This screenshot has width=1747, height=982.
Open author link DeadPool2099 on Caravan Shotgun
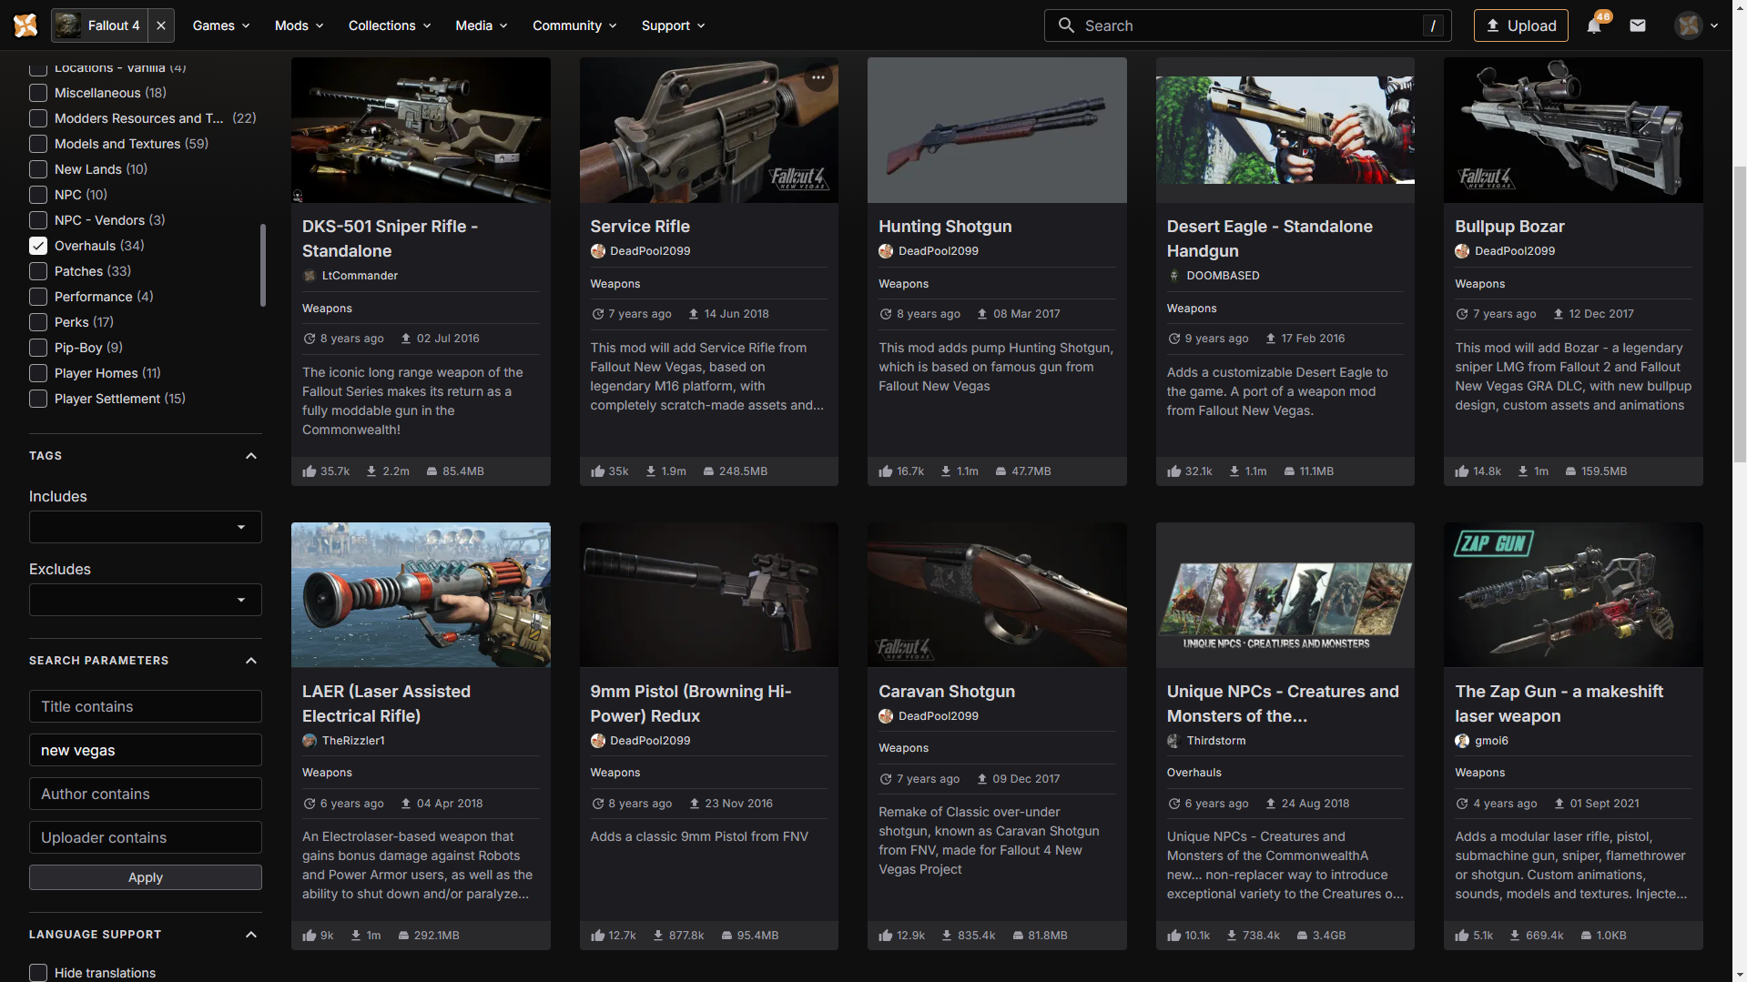938,716
